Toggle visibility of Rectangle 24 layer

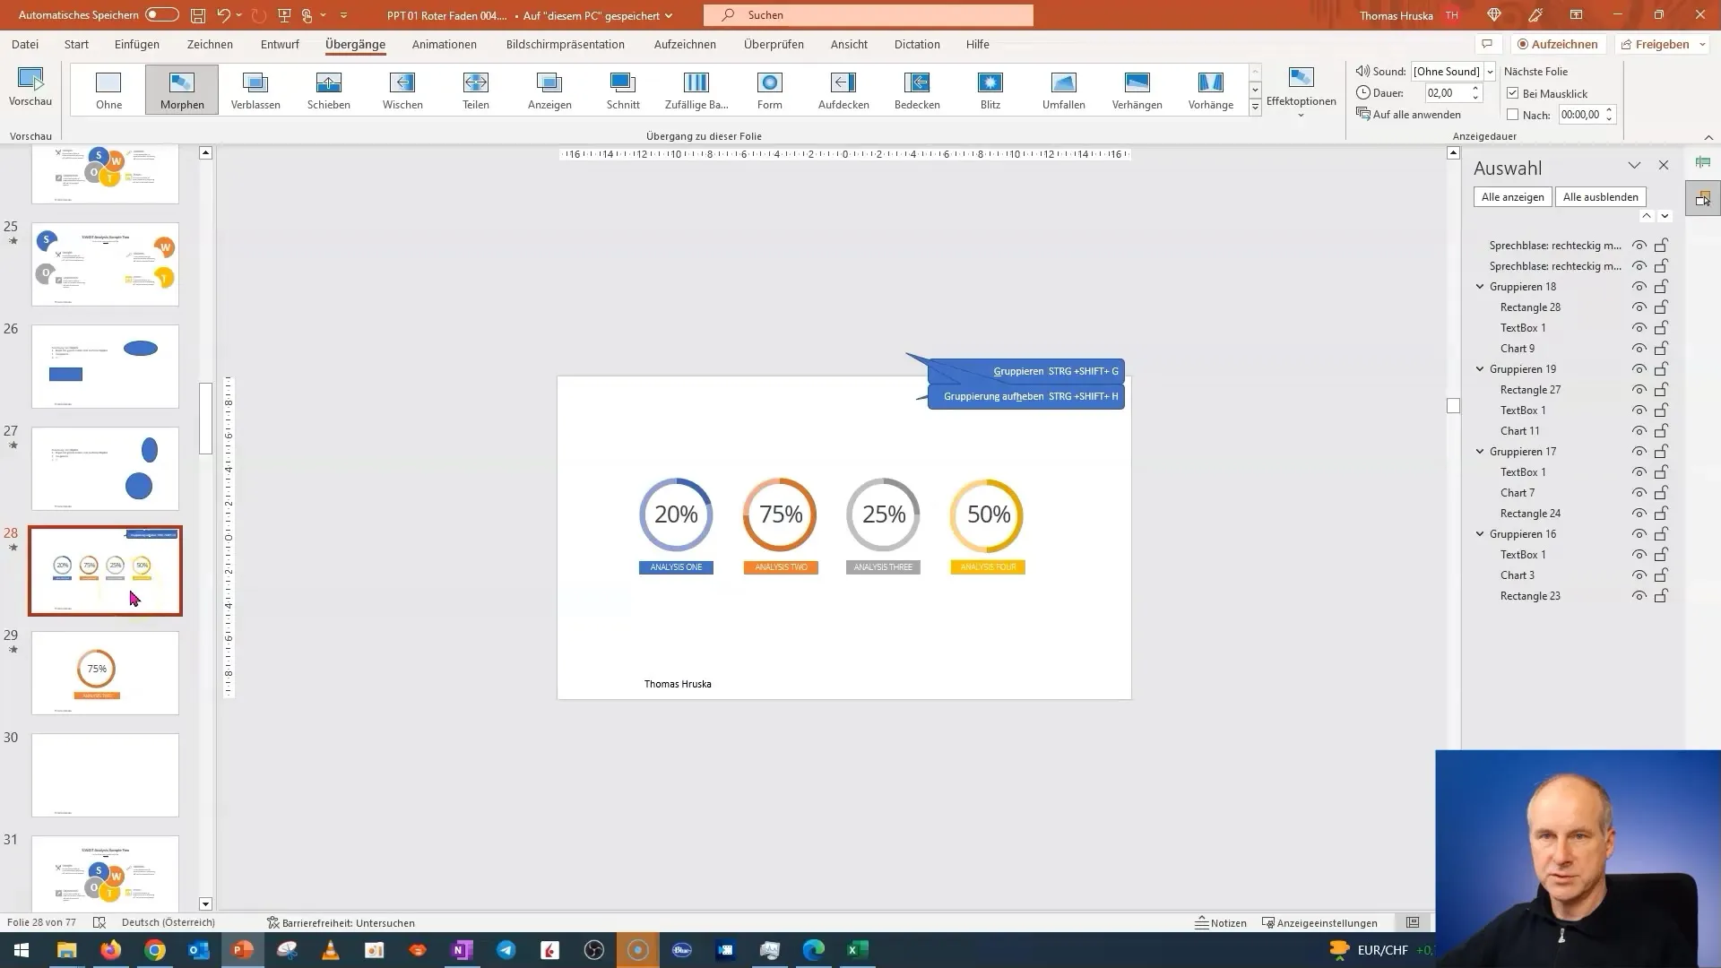[1639, 512]
